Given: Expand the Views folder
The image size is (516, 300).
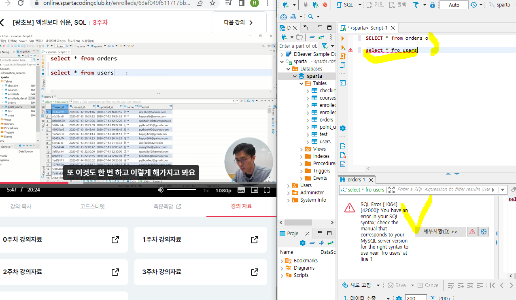Looking at the screenshot, I should point(301,149).
